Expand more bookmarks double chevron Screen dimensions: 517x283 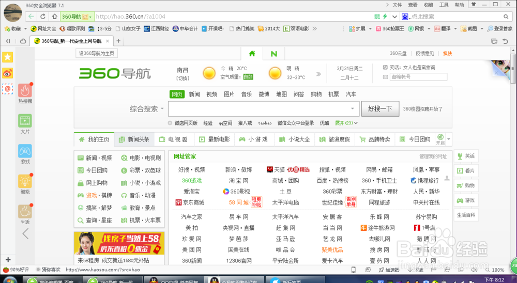pos(314,29)
